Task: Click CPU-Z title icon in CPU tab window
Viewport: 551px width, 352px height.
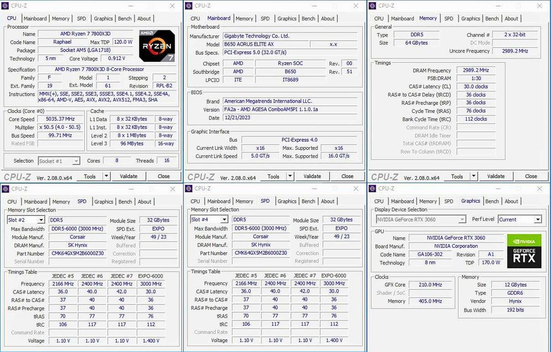Action: [x=6, y=6]
